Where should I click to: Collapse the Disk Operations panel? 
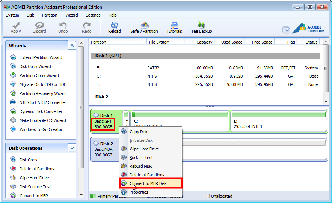click(x=72, y=148)
